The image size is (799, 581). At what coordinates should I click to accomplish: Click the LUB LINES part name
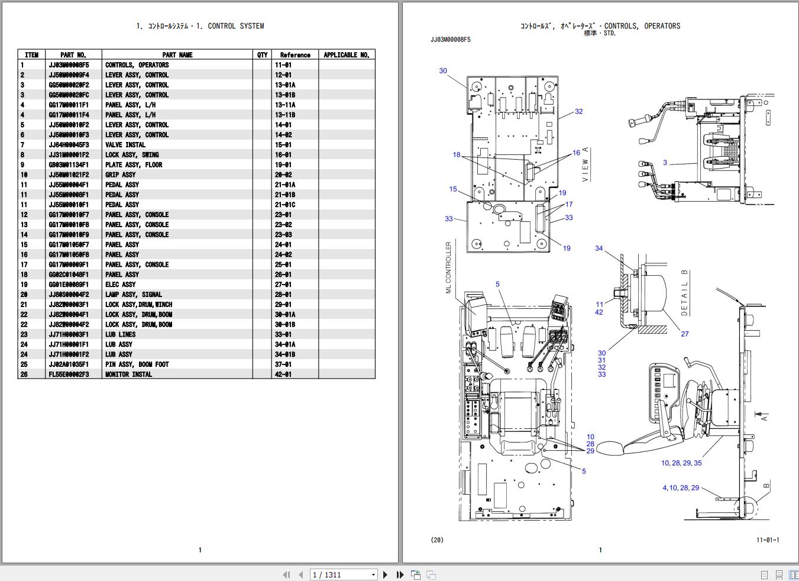pos(121,334)
